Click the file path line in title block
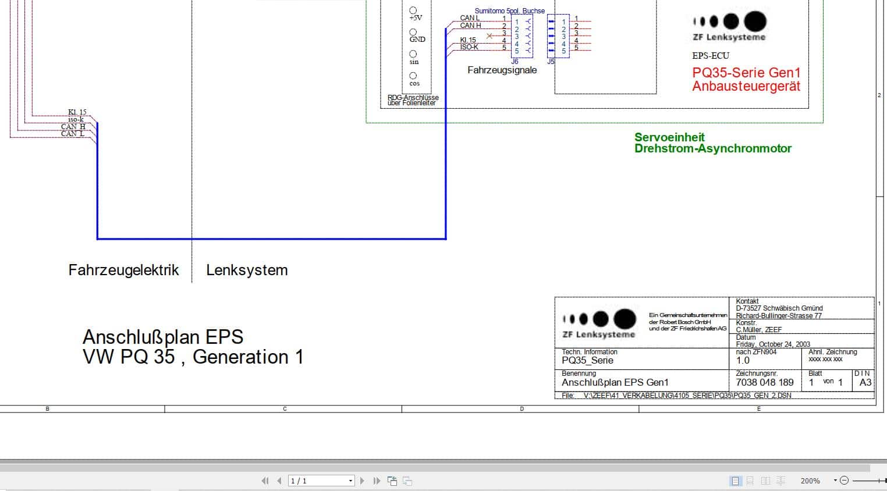The width and height of the screenshot is (887, 491). tap(676, 396)
